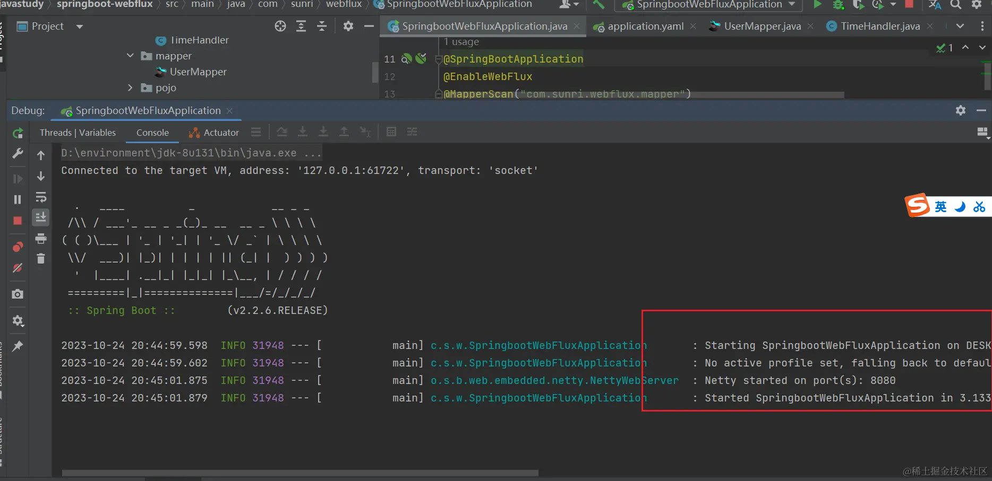Jump up the stack trace in the console
This screenshot has width=992, height=481.
[x=41, y=155]
